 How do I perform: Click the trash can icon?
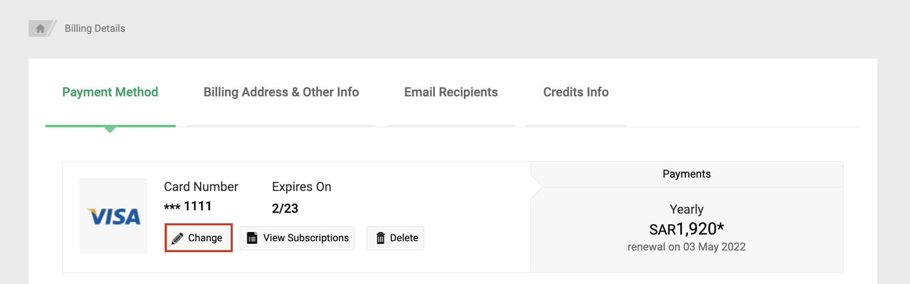coord(381,238)
